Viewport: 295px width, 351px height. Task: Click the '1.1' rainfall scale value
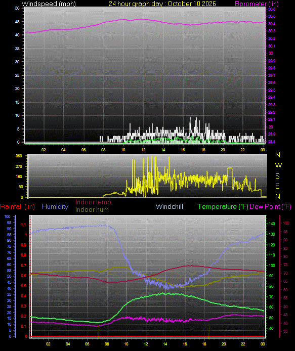coord(24,225)
